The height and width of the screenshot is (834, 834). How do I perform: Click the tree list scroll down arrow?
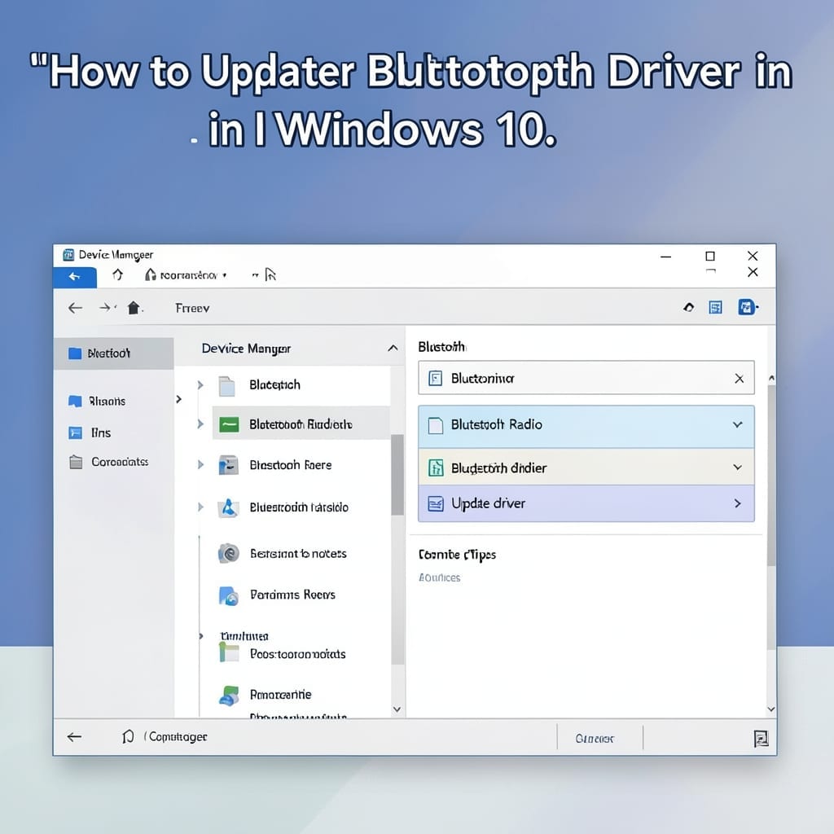[397, 709]
